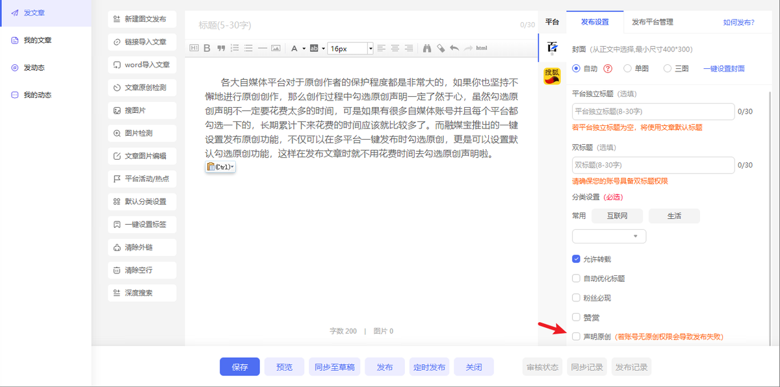Open the category selection dropdown under 分类设置
The width and height of the screenshot is (780, 387).
(608, 236)
